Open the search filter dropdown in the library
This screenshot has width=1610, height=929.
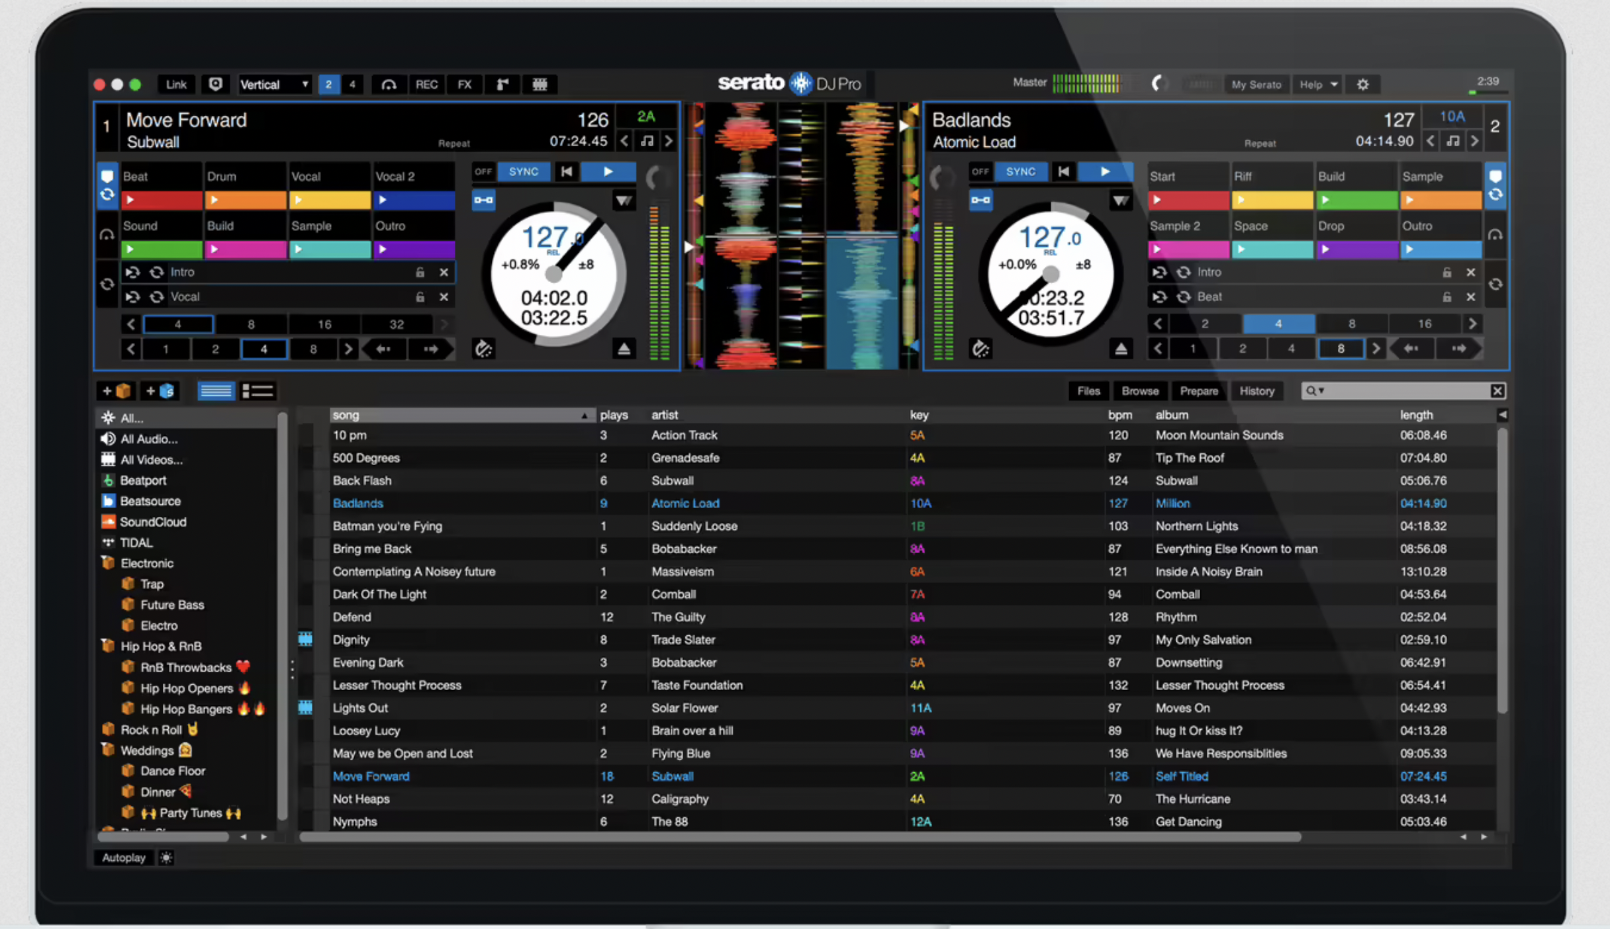tap(1318, 390)
